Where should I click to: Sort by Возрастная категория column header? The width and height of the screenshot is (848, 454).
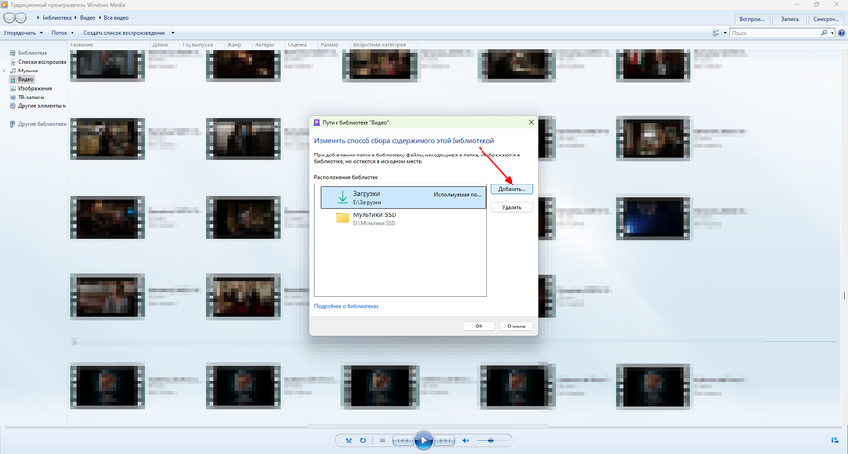pos(379,45)
